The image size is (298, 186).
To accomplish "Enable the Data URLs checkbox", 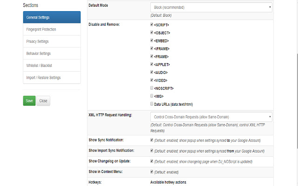I will pyautogui.click(x=152, y=104).
